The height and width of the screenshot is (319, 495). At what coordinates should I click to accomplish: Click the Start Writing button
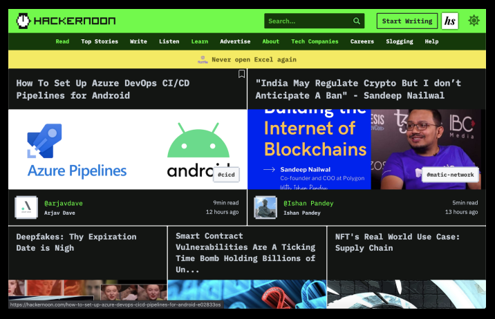coord(407,21)
